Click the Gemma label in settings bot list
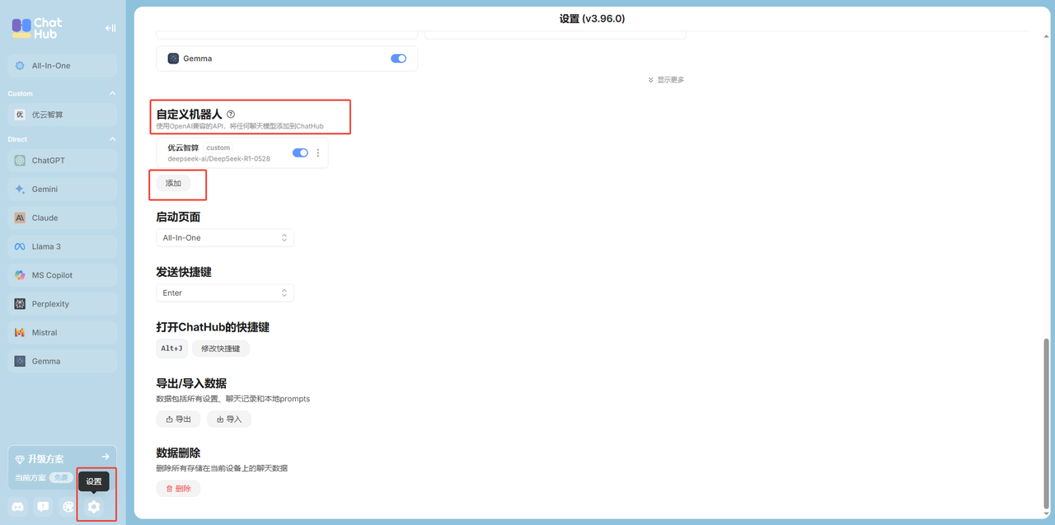This screenshot has width=1055, height=525. click(x=198, y=59)
